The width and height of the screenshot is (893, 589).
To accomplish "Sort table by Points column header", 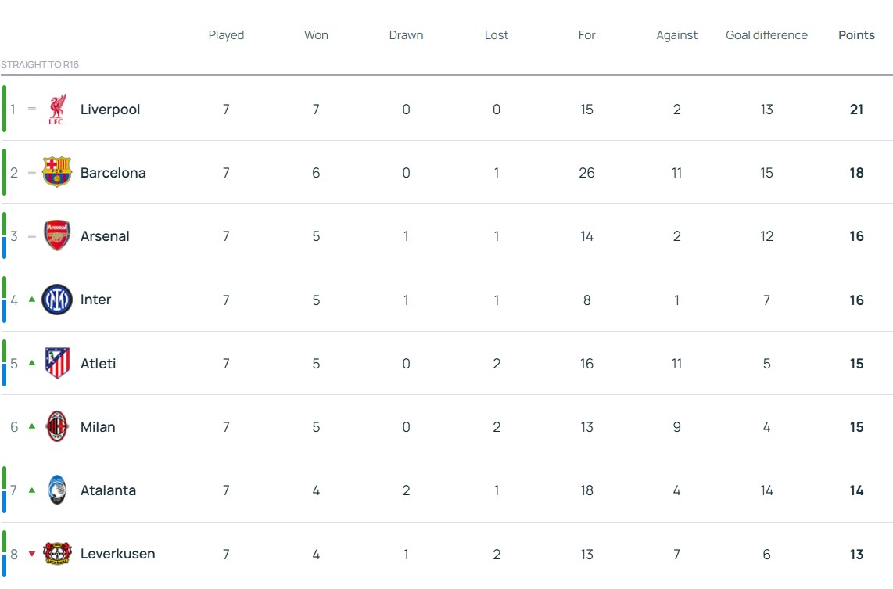I will pos(856,35).
